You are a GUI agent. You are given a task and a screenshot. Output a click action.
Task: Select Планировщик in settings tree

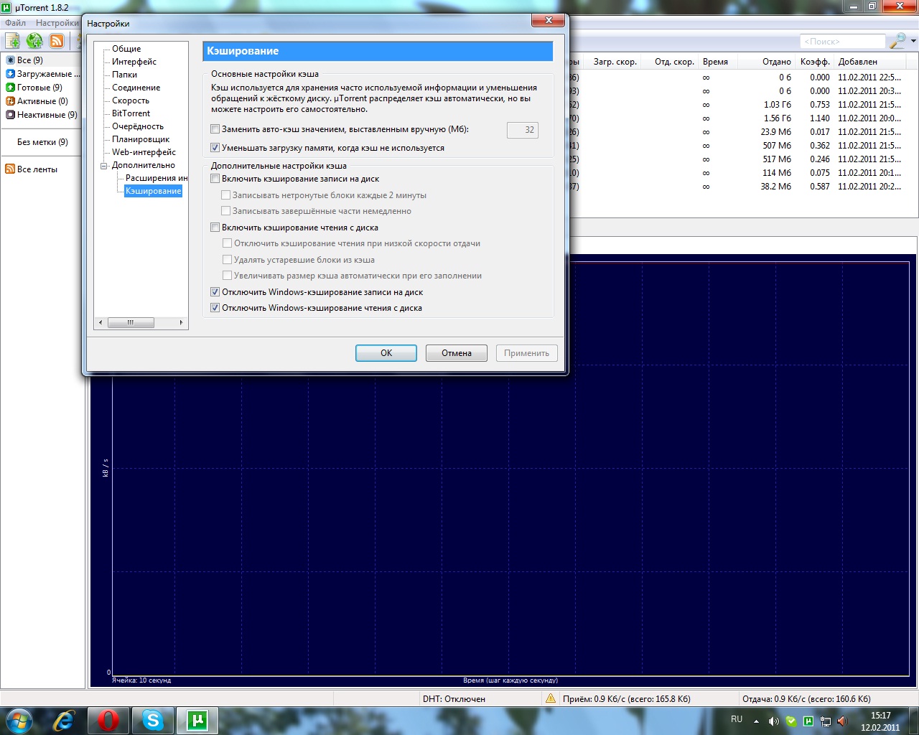[x=141, y=139]
